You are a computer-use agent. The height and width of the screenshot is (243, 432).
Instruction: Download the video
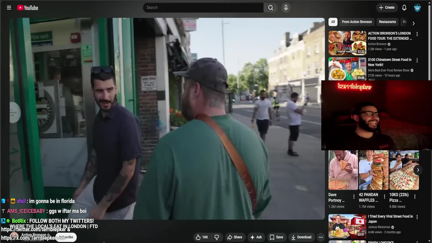301,237
